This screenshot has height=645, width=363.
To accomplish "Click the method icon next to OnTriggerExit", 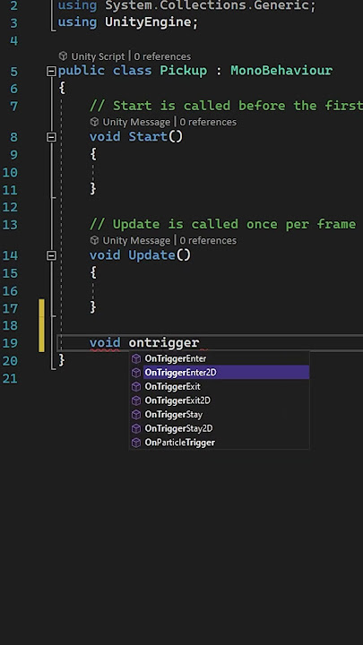I will [136, 387].
